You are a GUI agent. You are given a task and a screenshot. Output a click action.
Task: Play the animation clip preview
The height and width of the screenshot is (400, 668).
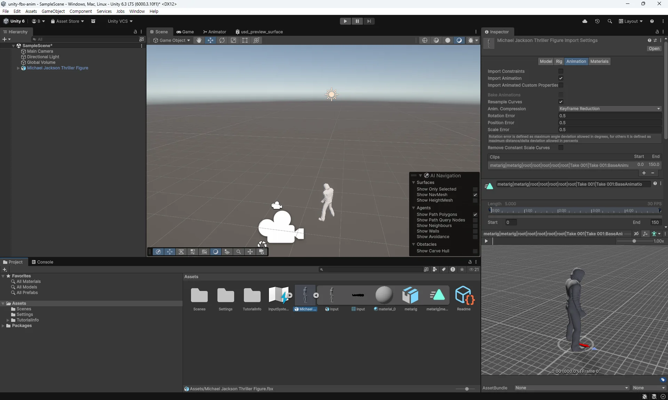(x=486, y=241)
